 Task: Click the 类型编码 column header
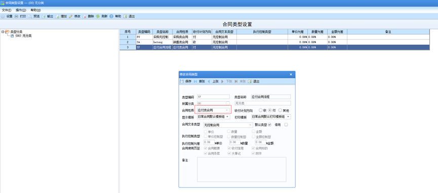pos(144,32)
